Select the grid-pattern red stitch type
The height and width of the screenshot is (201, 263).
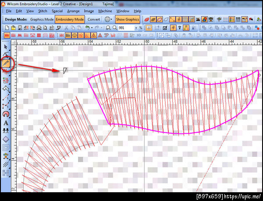click(39, 35)
